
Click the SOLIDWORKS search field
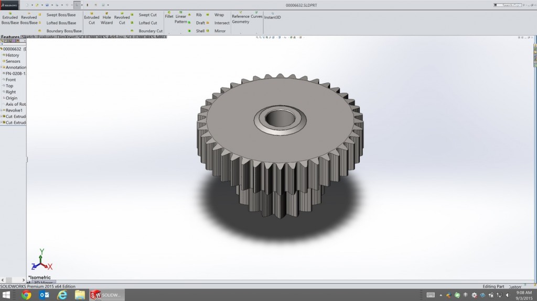(511, 5)
